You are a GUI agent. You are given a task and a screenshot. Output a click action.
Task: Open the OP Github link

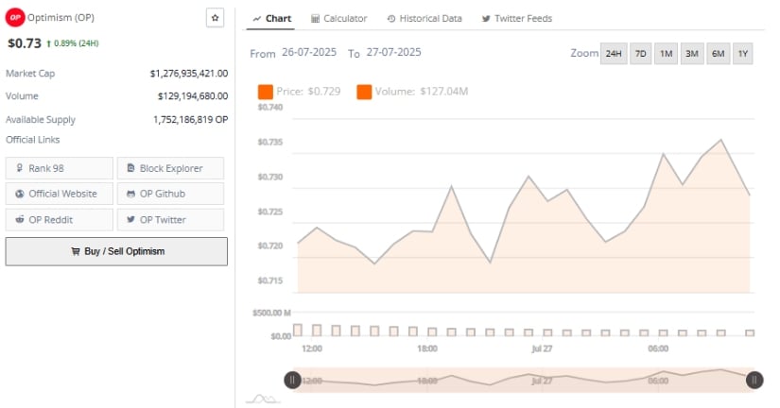point(170,194)
